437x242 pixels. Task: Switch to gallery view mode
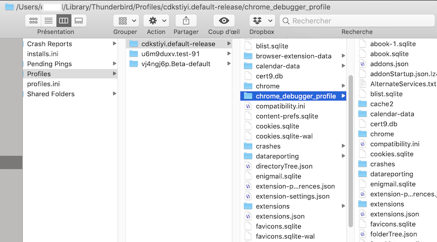[x=79, y=21]
